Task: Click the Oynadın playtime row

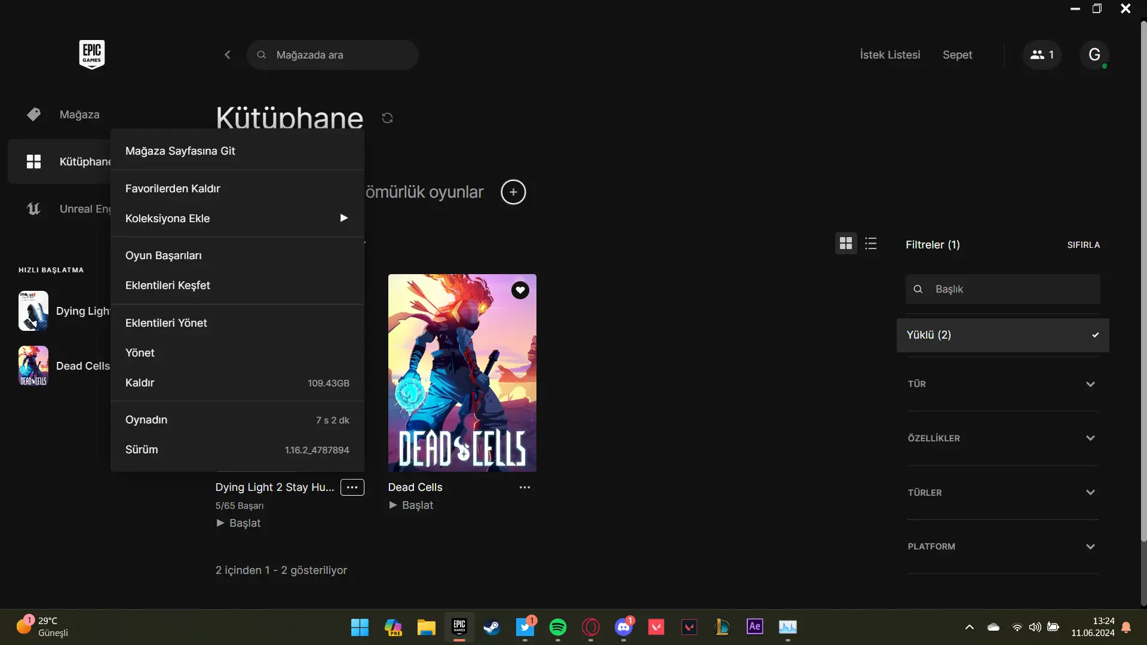Action: 237,420
